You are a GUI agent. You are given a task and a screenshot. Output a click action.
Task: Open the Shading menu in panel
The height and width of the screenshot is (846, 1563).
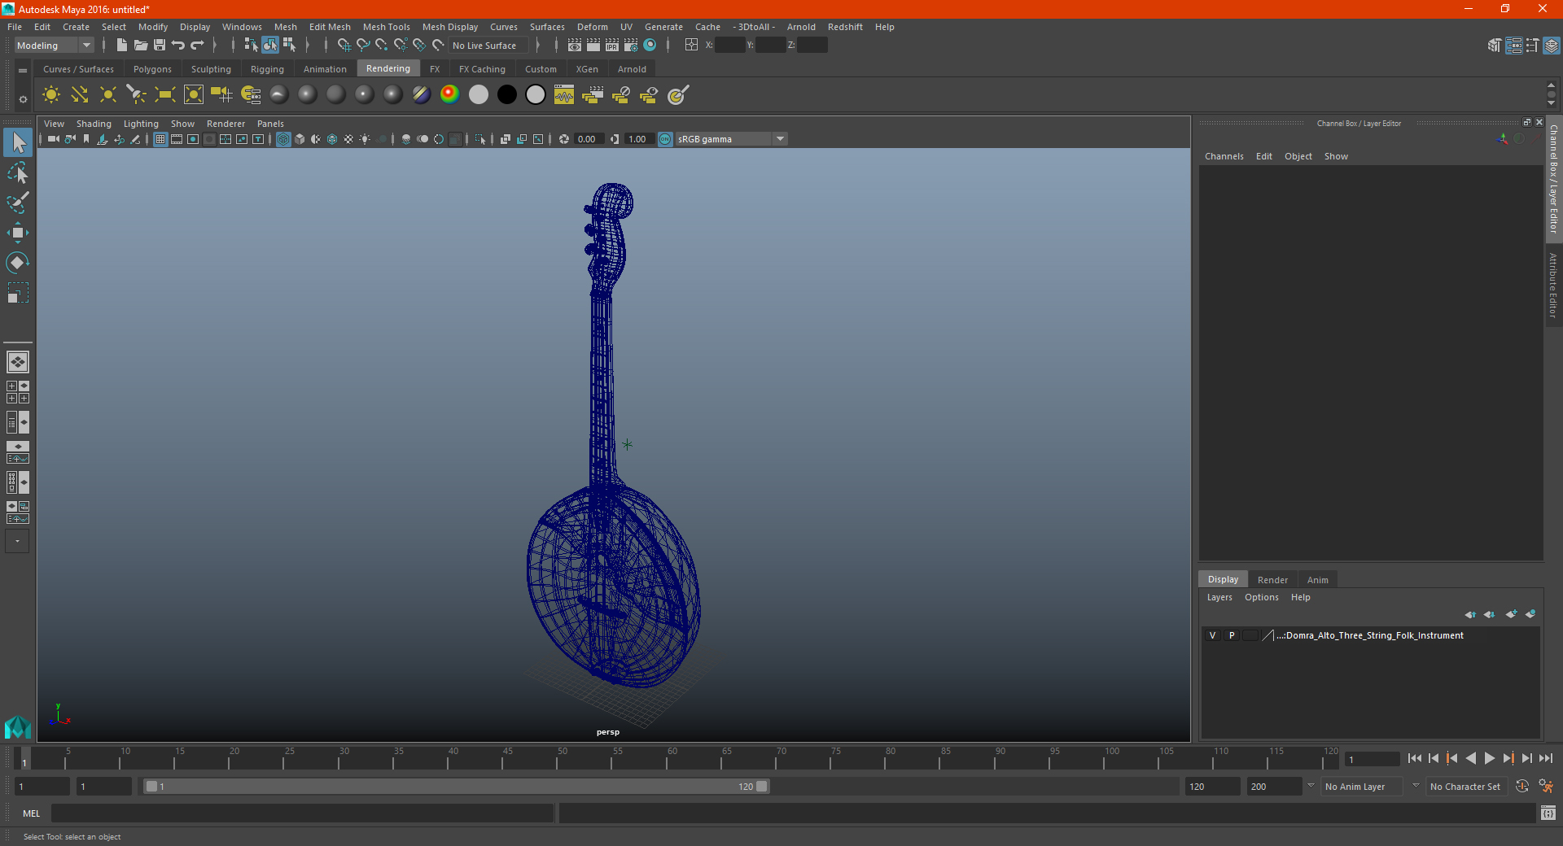click(x=94, y=124)
